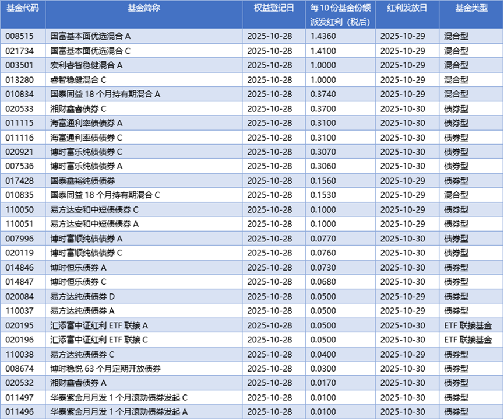Select fund code 017428
This screenshot has height=420, width=504.
(19, 181)
